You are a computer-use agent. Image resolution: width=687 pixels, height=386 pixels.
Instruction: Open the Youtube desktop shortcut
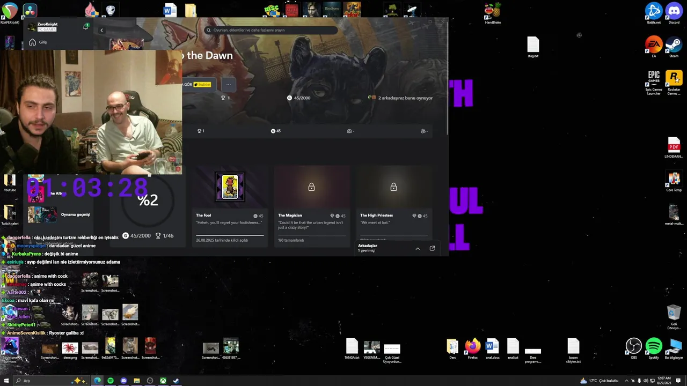click(10, 183)
